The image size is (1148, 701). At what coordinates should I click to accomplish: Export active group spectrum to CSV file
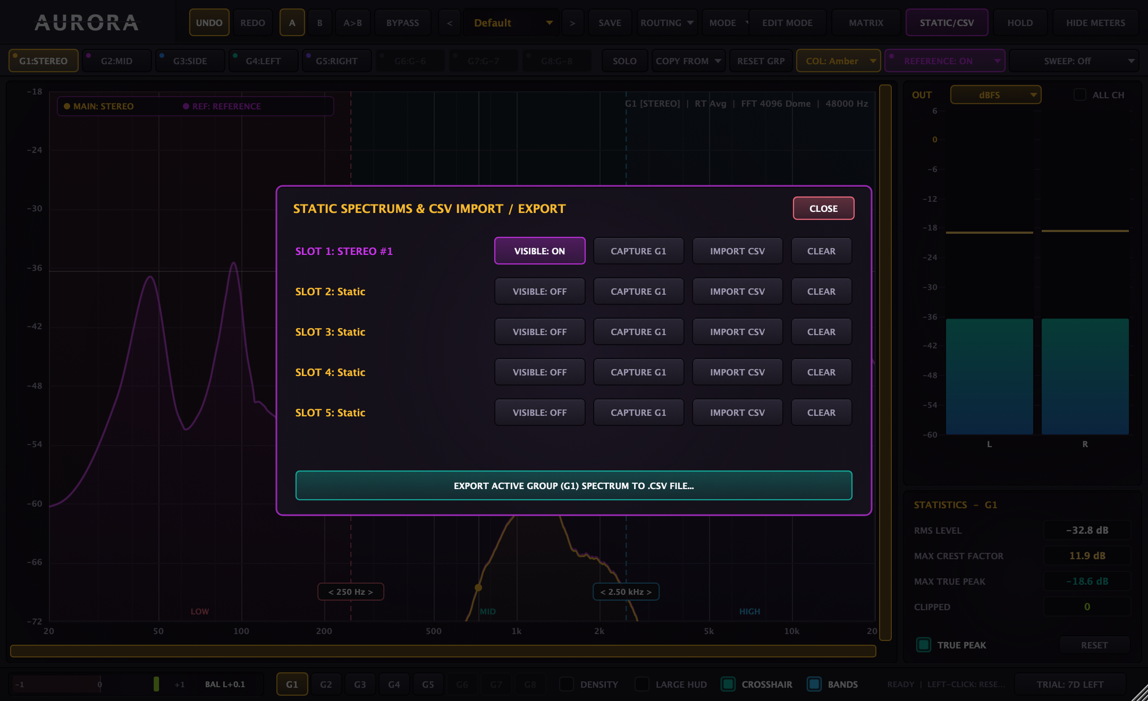tap(573, 485)
